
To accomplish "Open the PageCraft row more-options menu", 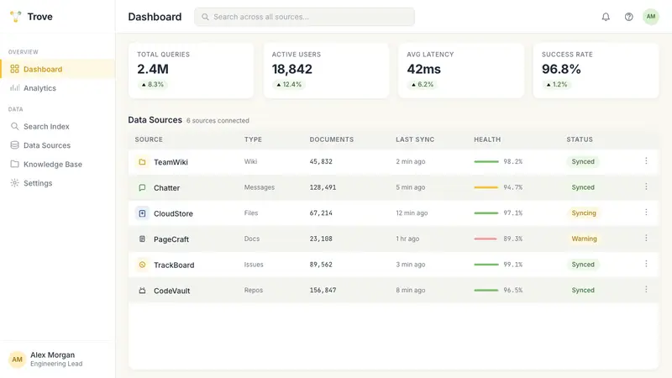I will (646, 239).
